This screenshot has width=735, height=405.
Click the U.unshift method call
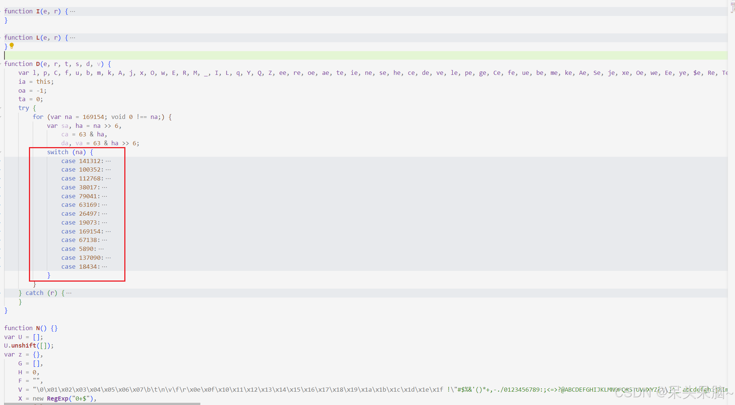(23, 346)
